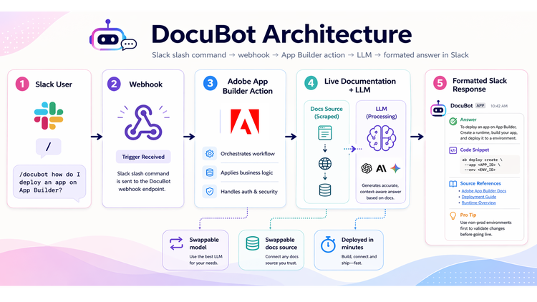Click the OpenAI logo icon
537x302 pixels.
(367, 168)
